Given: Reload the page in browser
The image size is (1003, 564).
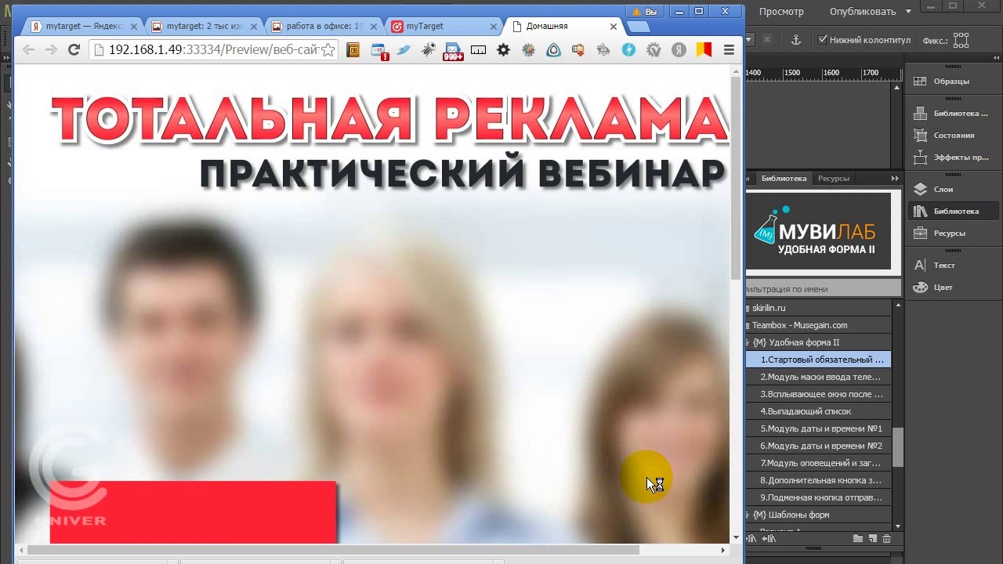Looking at the screenshot, I should (x=74, y=50).
